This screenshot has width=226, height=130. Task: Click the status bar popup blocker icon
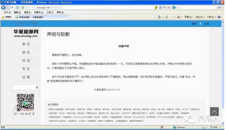coord(162,127)
